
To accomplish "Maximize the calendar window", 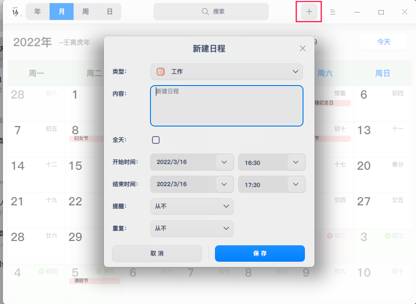I will click(381, 12).
